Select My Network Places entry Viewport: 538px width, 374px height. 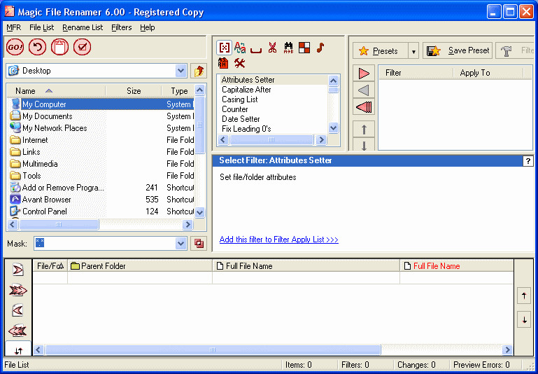[101, 128]
